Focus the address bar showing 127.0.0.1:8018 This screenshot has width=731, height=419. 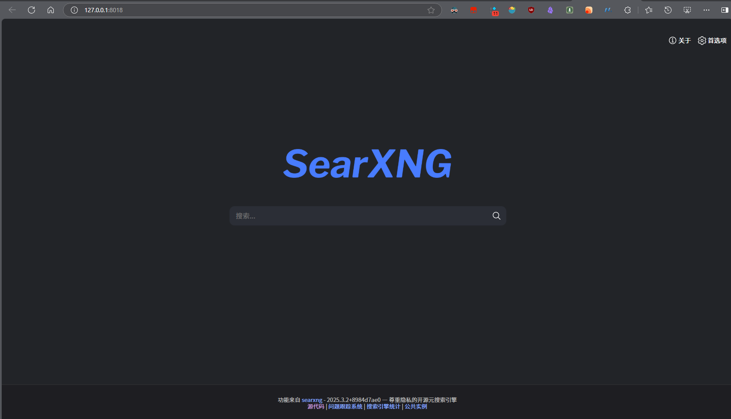pos(252,10)
